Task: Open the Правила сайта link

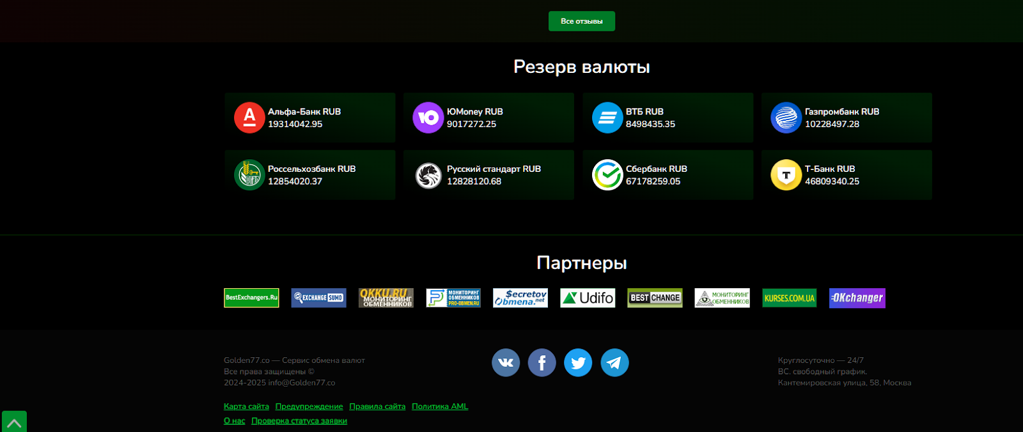Action: click(x=377, y=406)
